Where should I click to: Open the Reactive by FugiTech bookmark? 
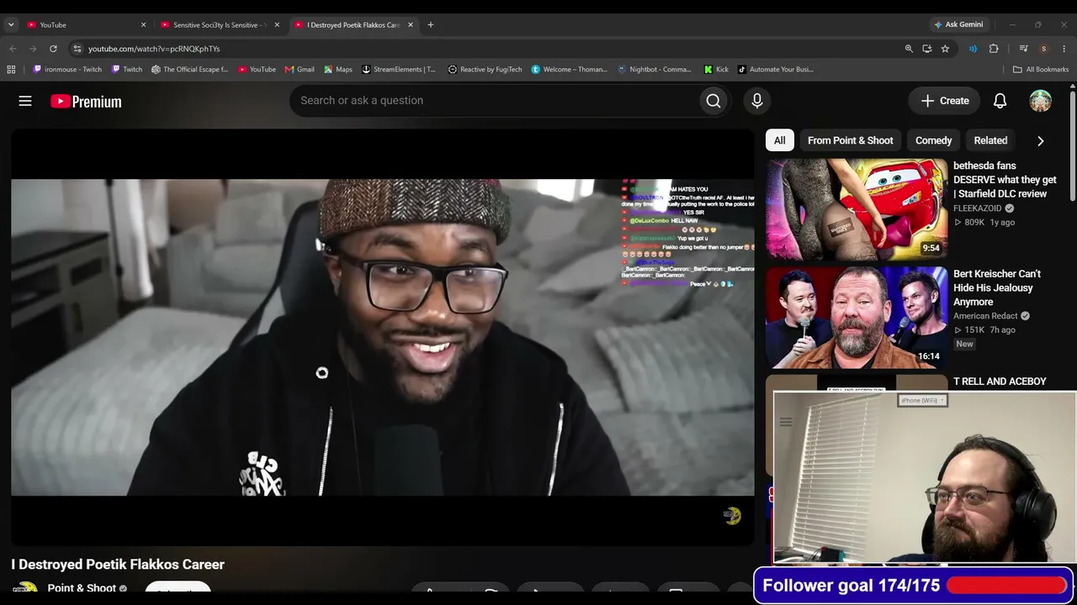[485, 70]
